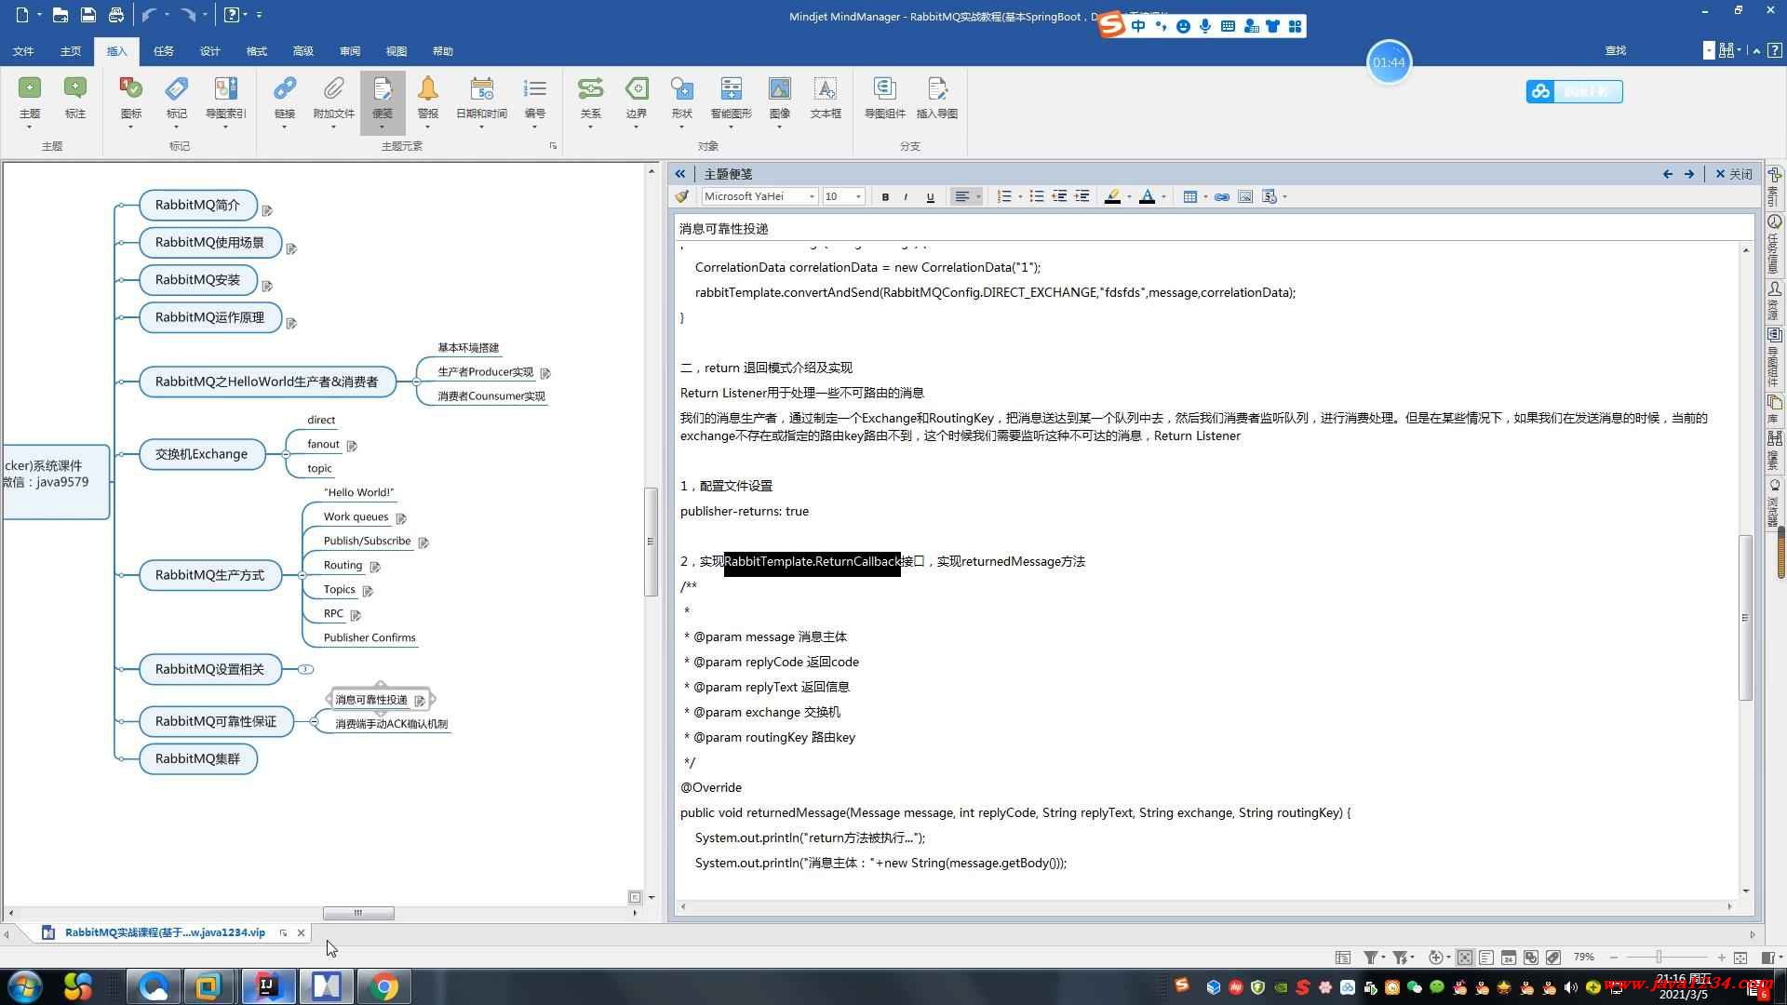Click the highlight color swatch in notes
This screenshot has height=1005, width=1787.
coord(1112,196)
